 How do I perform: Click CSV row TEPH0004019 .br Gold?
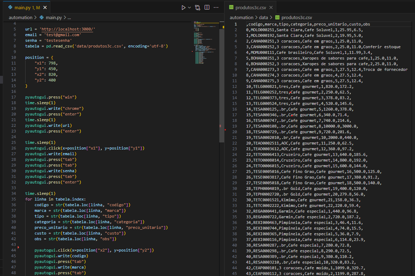pos(307,189)
